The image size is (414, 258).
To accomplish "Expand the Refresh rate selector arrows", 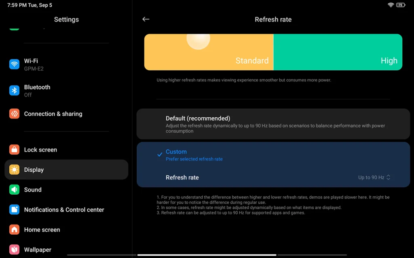I will [x=389, y=177].
